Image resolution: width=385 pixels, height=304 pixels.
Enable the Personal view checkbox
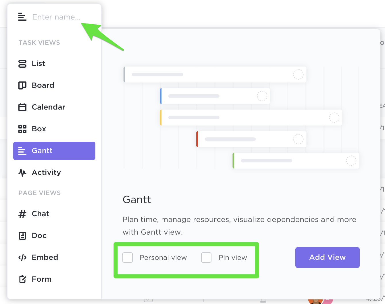click(x=128, y=258)
